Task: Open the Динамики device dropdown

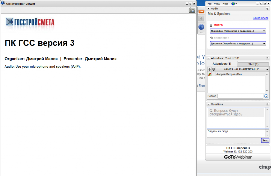Action: pyautogui.click(x=238, y=44)
